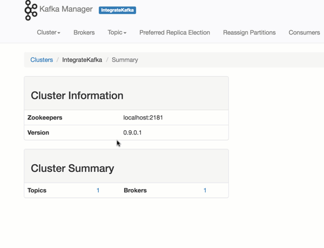The image size is (324, 248).
Task: Click the version value 0.9.0.1
Action: (x=132, y=132)
